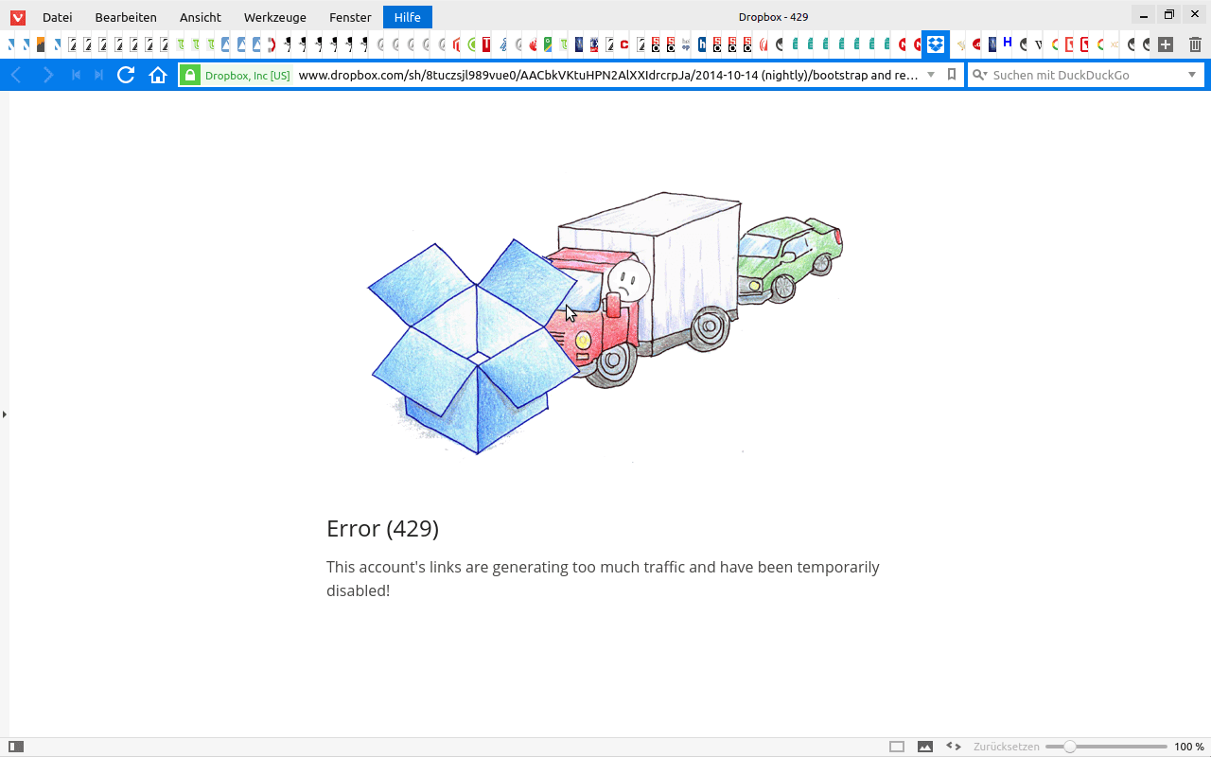Switch to the orange and black favicon tab
Image resolution: width=1211 pixels, height=757 pixels.
coord(41,44)
